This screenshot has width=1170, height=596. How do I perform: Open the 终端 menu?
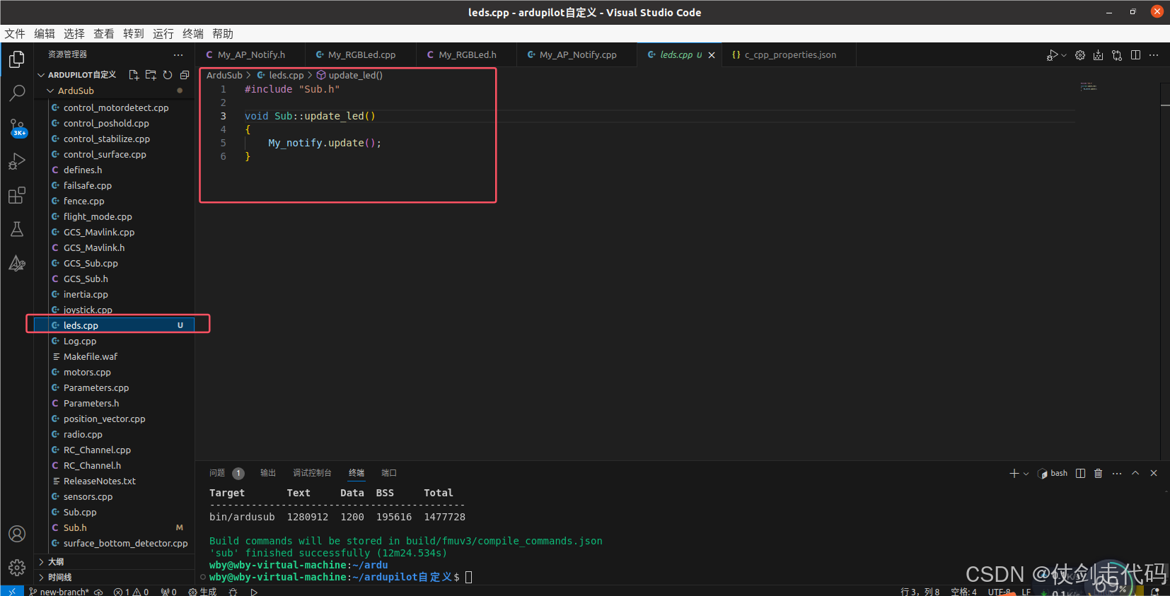coord(193,34)
